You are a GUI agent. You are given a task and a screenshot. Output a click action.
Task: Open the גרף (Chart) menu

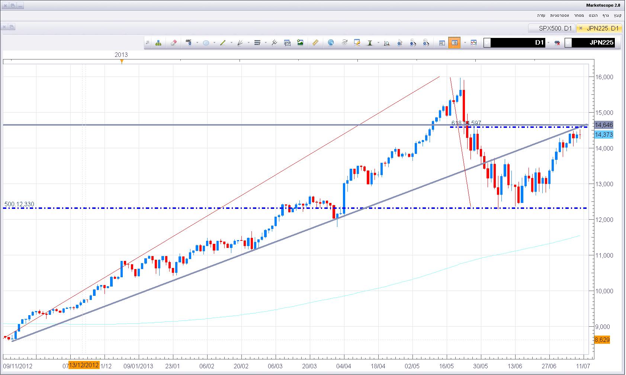606,15
